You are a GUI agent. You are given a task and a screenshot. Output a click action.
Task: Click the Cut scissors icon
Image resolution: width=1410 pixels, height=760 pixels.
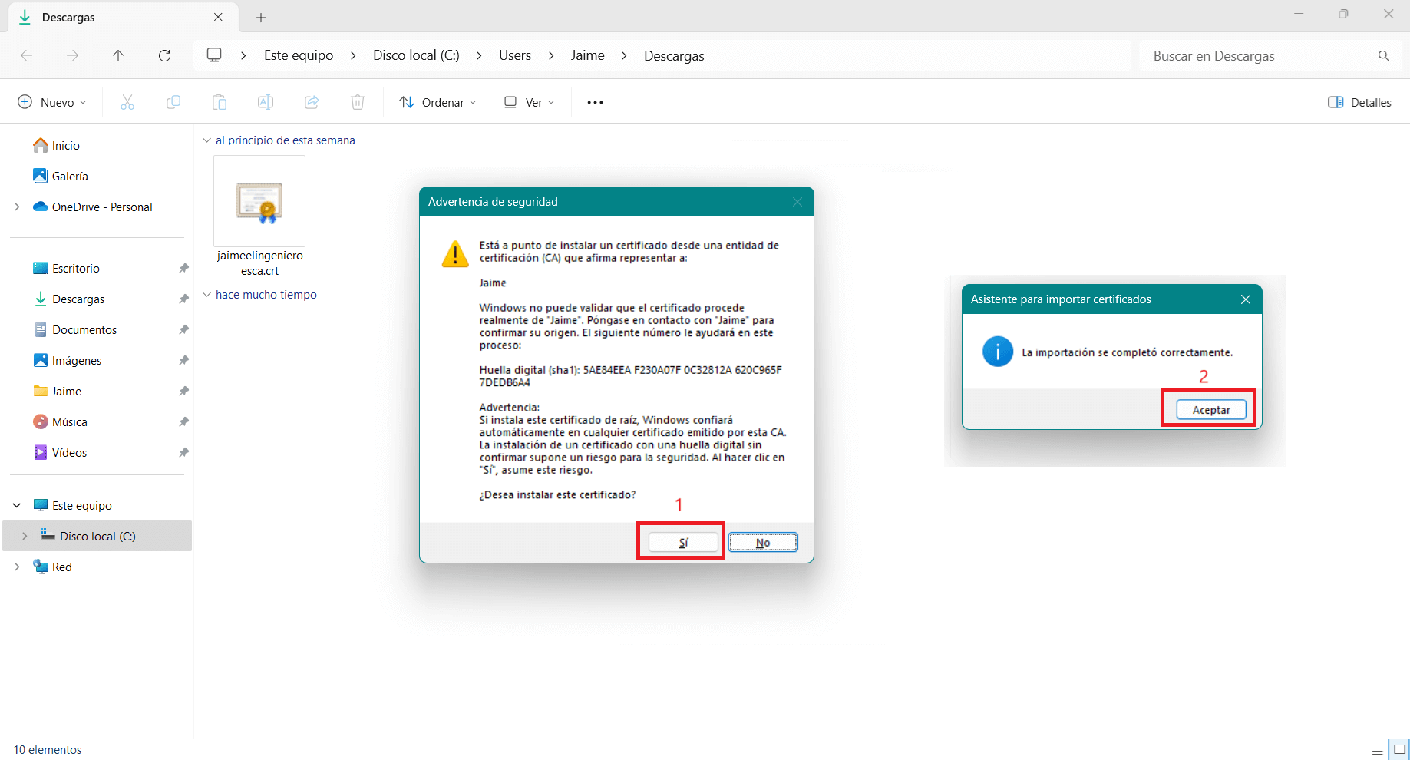[x=127, y=102]
